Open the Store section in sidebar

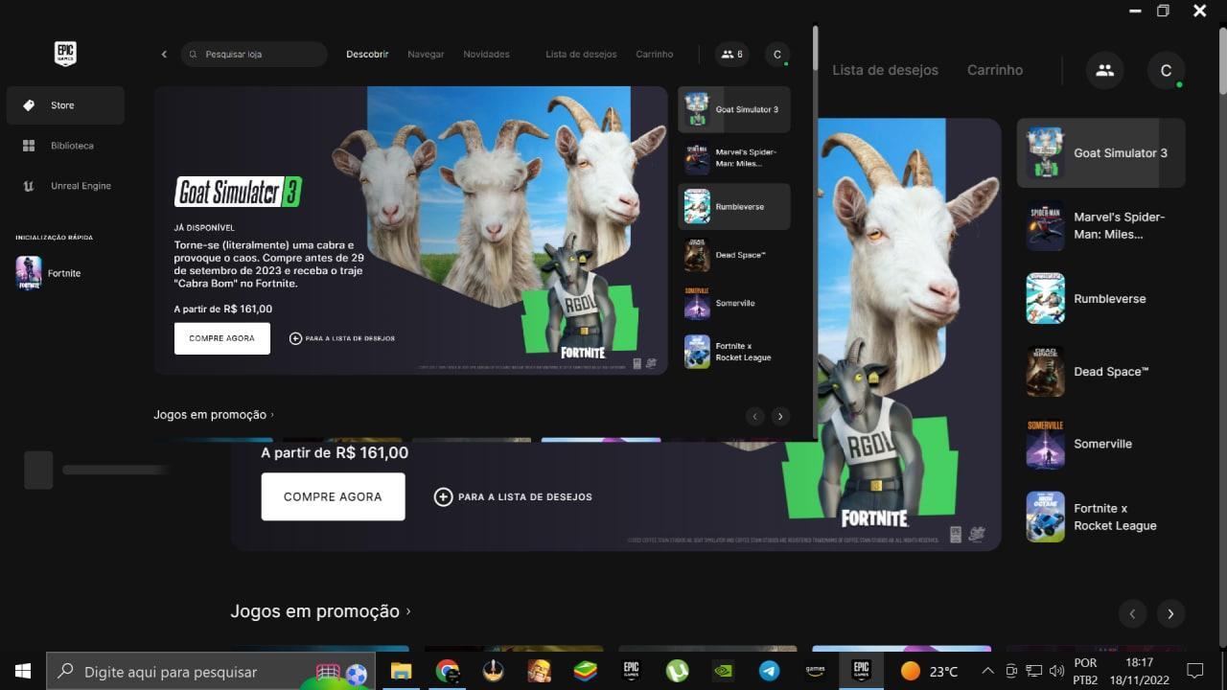[x=65, y=105]
